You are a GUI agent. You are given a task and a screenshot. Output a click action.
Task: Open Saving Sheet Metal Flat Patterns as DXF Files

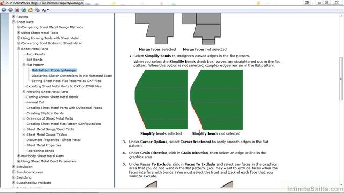pyautogui.click(x=66, y=81)
